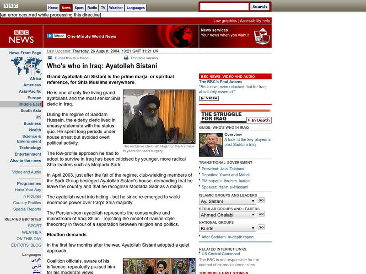Open Science & Environment link
Viewport: 366px width, 274px height.
coord(29,139)
